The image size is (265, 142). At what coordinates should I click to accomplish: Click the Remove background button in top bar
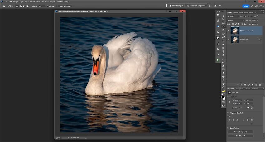click(x=196, y=6)
